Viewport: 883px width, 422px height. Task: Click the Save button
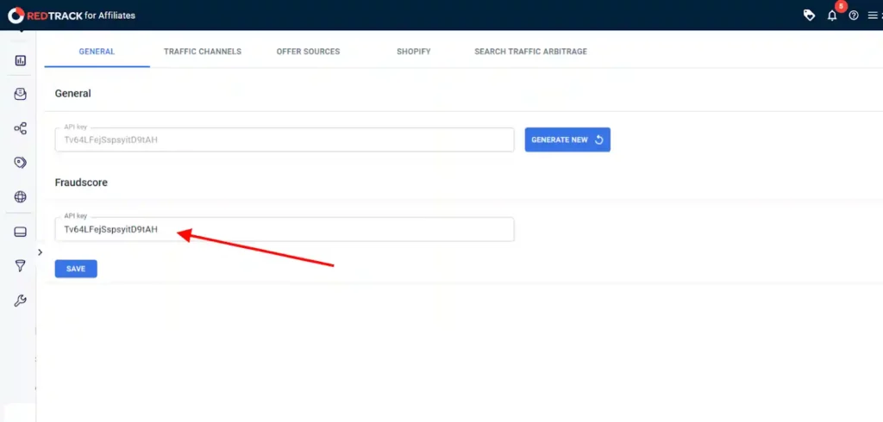tap(76, 269)
